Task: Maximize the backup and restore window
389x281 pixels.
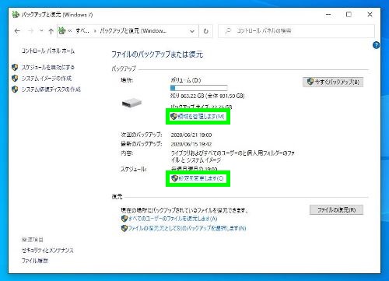Action: point(349,15)
